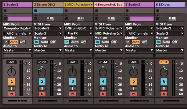Open the Q49 MIDI input dropdown
This screenshot has height=109, width=187.
pyautogui.click(x=139, y=28)
